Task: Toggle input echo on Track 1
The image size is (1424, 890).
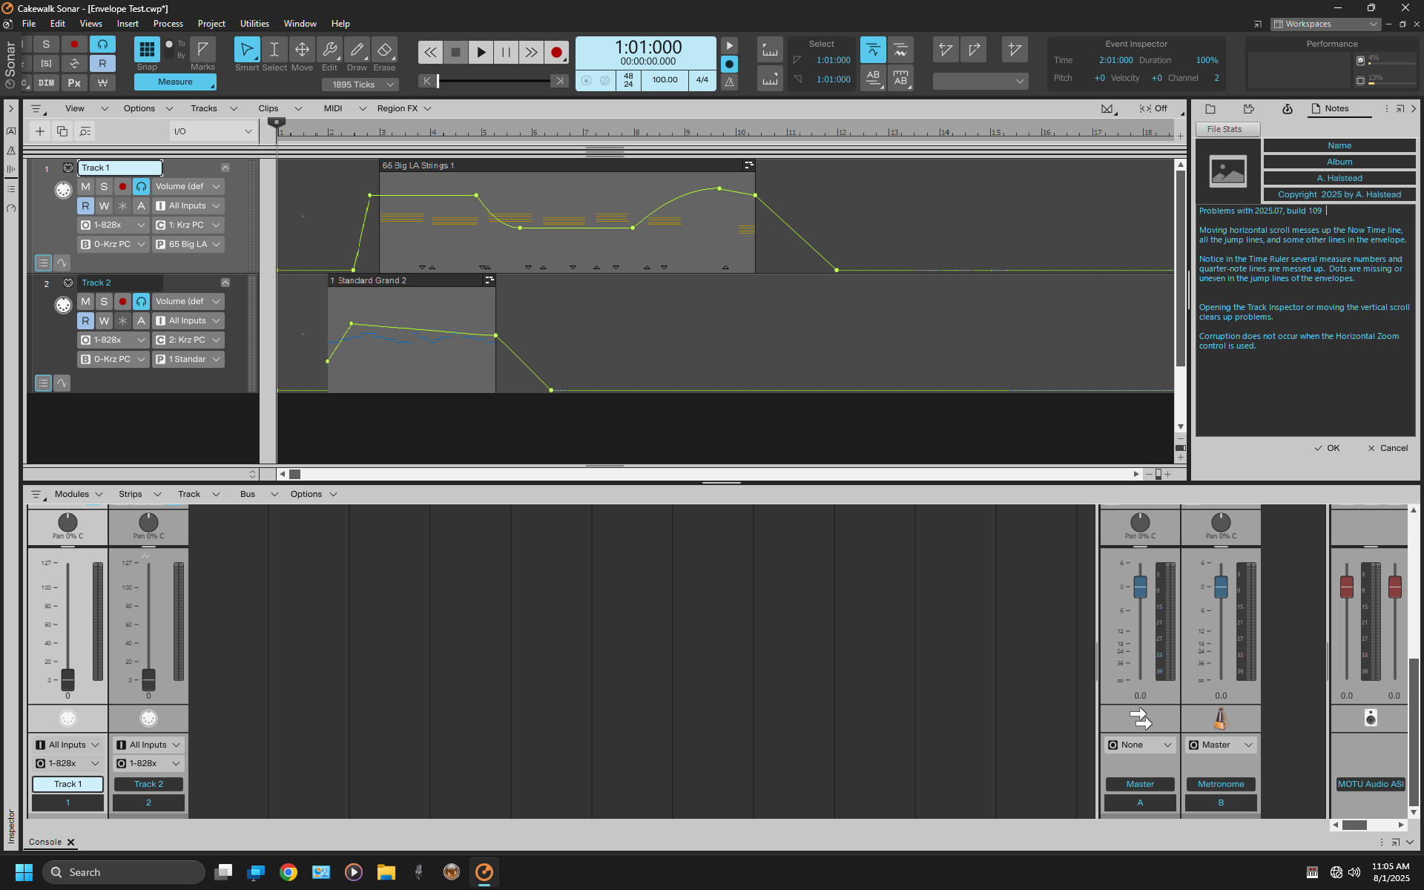Action: click(141, 186)
